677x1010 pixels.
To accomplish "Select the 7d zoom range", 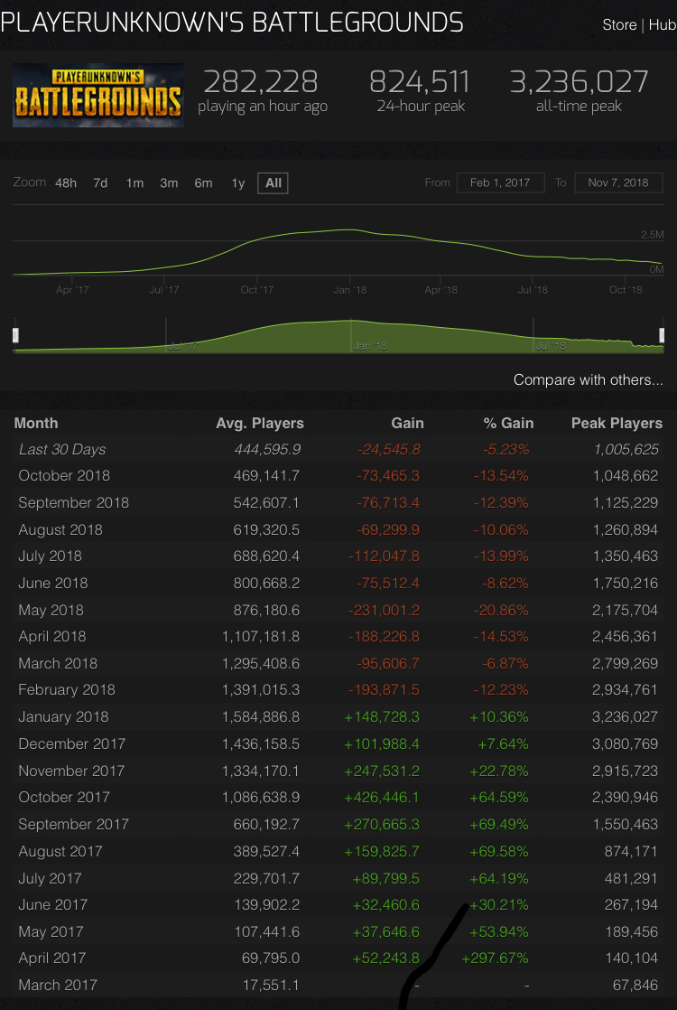I will click(x=100, y=182).
